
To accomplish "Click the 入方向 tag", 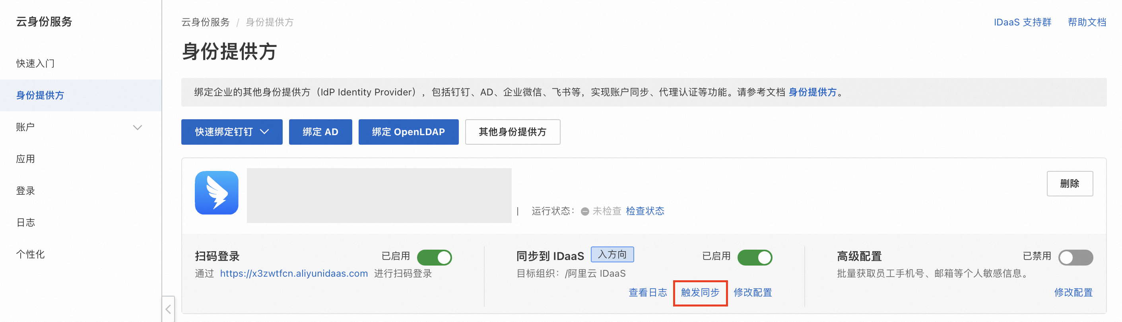I will (x=612, y=254).
